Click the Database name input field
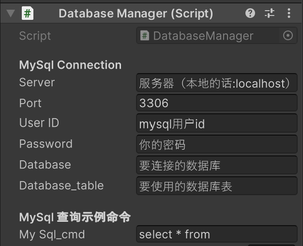303x246 pixels. [217, 165]
